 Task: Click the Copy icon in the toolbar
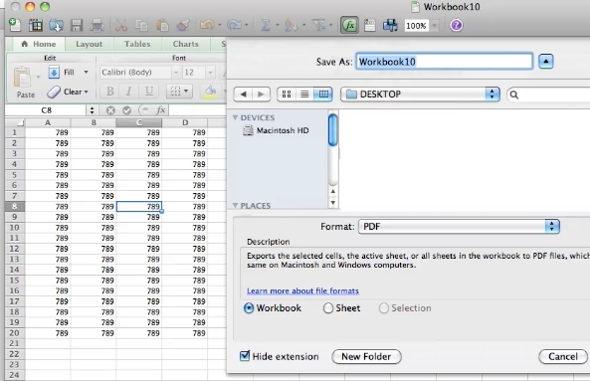(141, 25)
